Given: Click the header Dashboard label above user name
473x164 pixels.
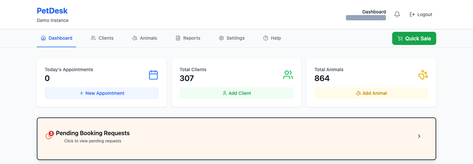Looking at the screenshot, I should [x=374, y=12].
